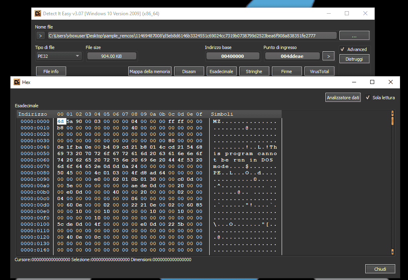Open the Stringhe view
The width and height of the screenshot is (408, 280).
click(x=254, y=72)
